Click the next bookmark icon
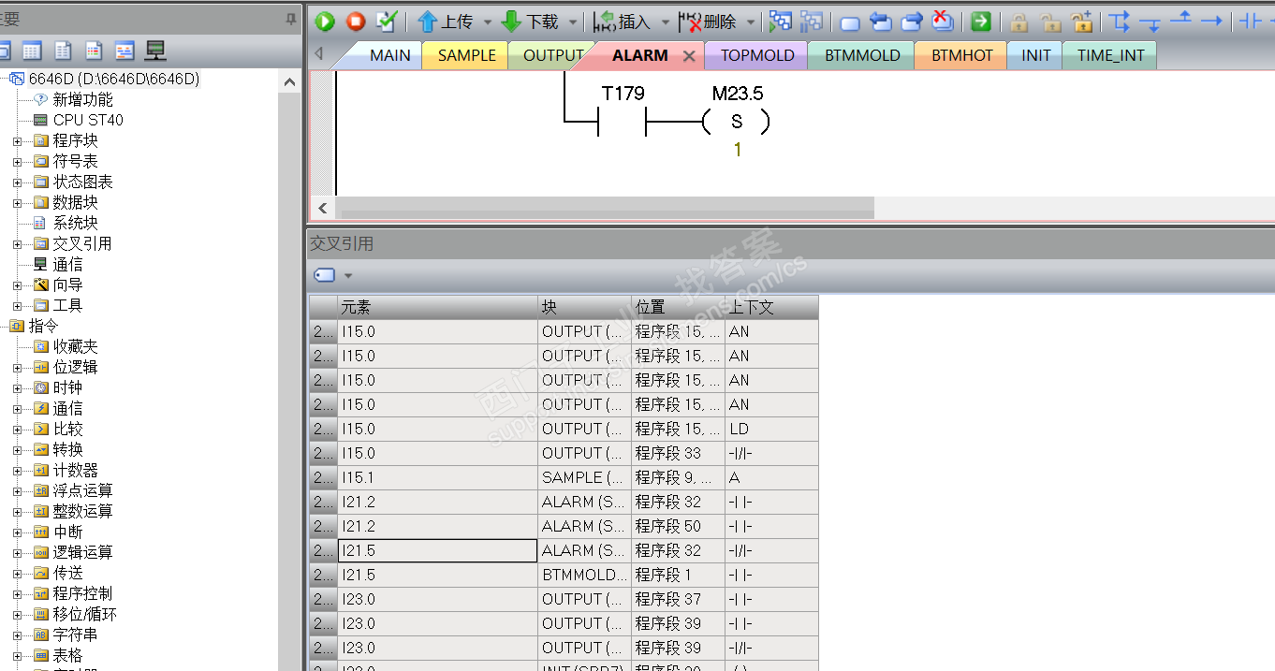This screenshot has height=671, width=1275. click(912, 21)
